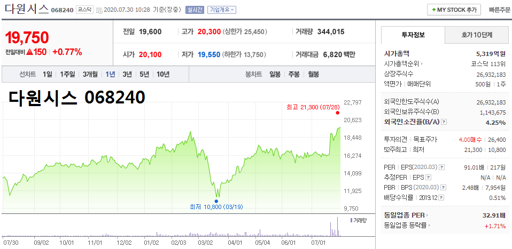Click the target price 26,400
This screenshot has width=512, height=249.
(497, 140)
